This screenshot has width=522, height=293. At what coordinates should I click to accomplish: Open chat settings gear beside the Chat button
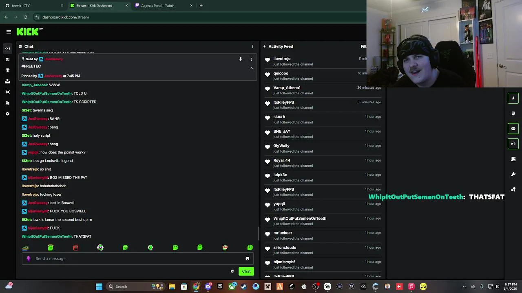(232, 271)
